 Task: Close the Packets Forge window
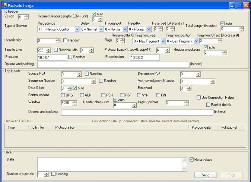pos(246,6)
